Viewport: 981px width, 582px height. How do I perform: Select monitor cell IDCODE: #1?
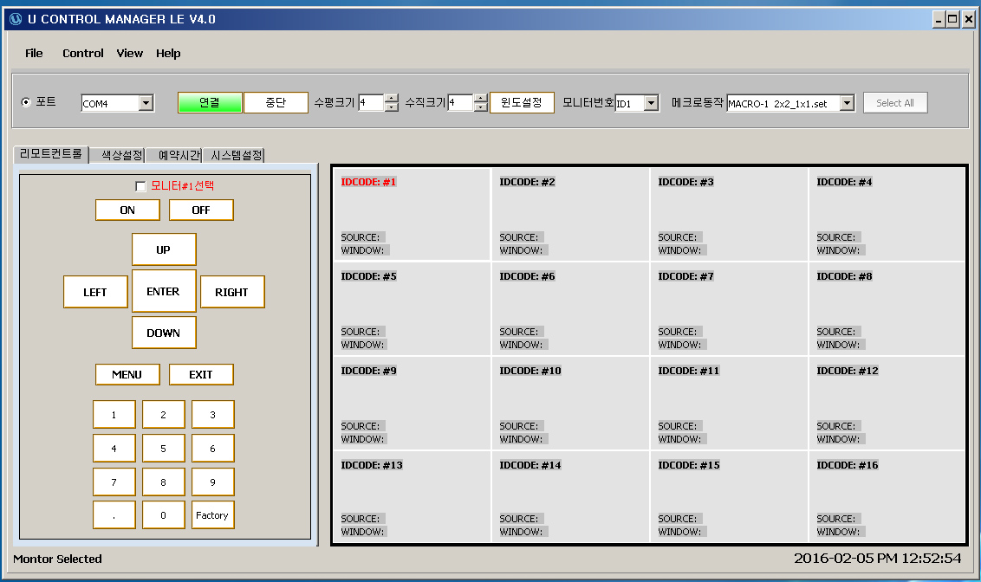[x=412, y=214]
